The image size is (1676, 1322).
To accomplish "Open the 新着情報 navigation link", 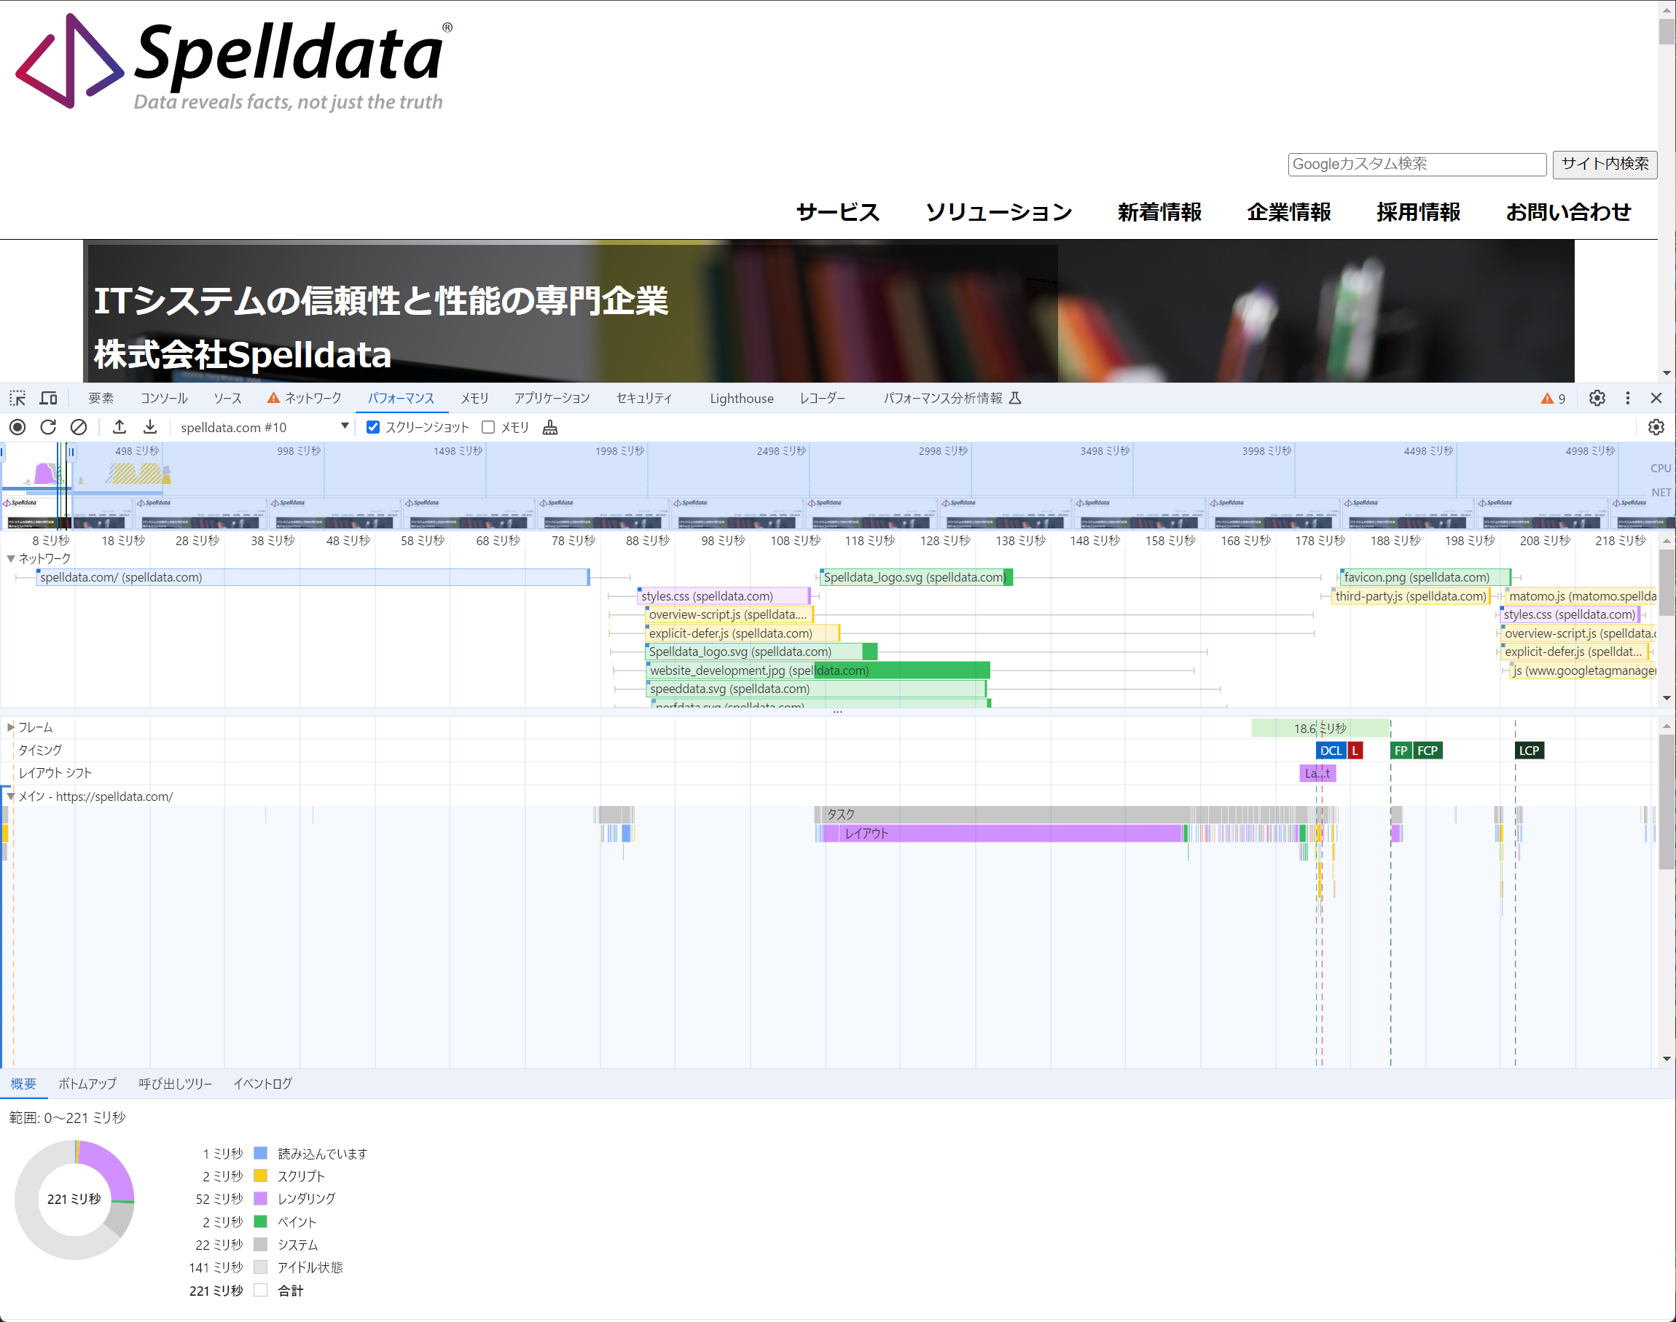I will (1159, 212).
